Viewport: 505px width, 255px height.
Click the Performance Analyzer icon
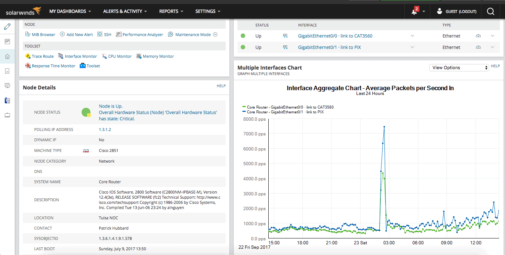(x=118, y=34)
